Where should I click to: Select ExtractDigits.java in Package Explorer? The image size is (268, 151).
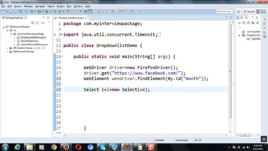[29, 41]
